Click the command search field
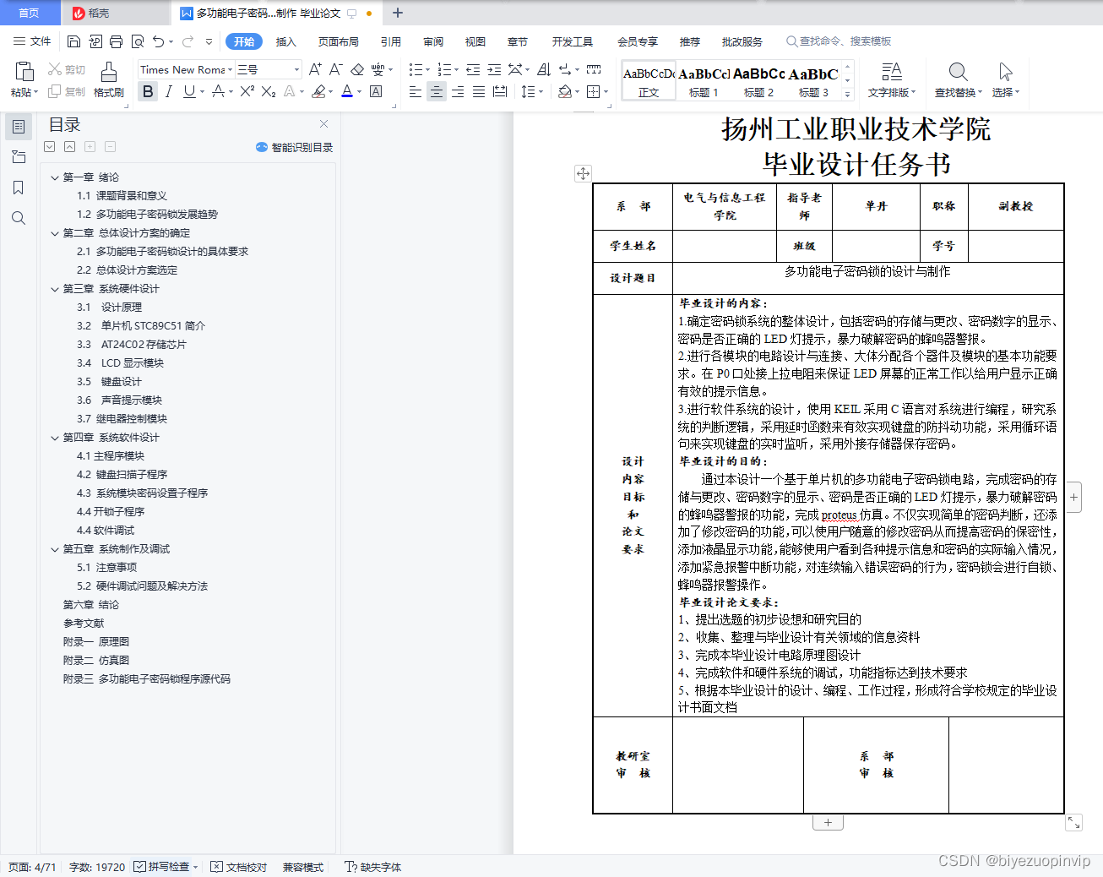This screenshot has width=1103, height=877. pyautogui.click(x=839, y=41)
